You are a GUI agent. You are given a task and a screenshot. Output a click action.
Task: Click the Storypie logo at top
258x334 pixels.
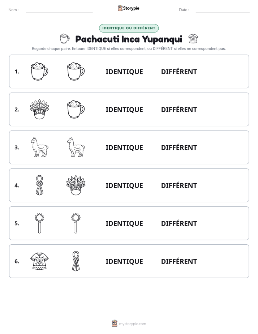[x=129, y=8]
